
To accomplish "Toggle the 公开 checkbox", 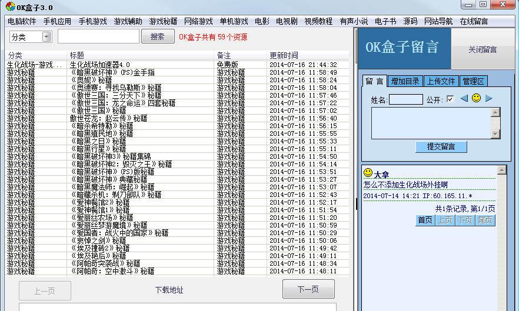I will click(x=450, y=99).
